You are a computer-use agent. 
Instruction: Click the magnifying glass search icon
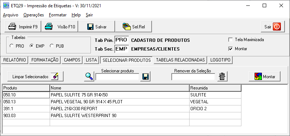tap(89, 76)
